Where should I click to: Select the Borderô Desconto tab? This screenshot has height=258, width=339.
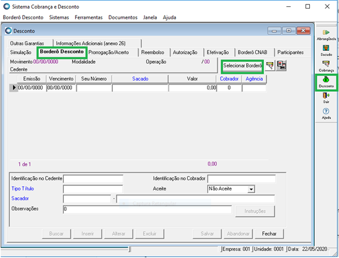[61, 51]
